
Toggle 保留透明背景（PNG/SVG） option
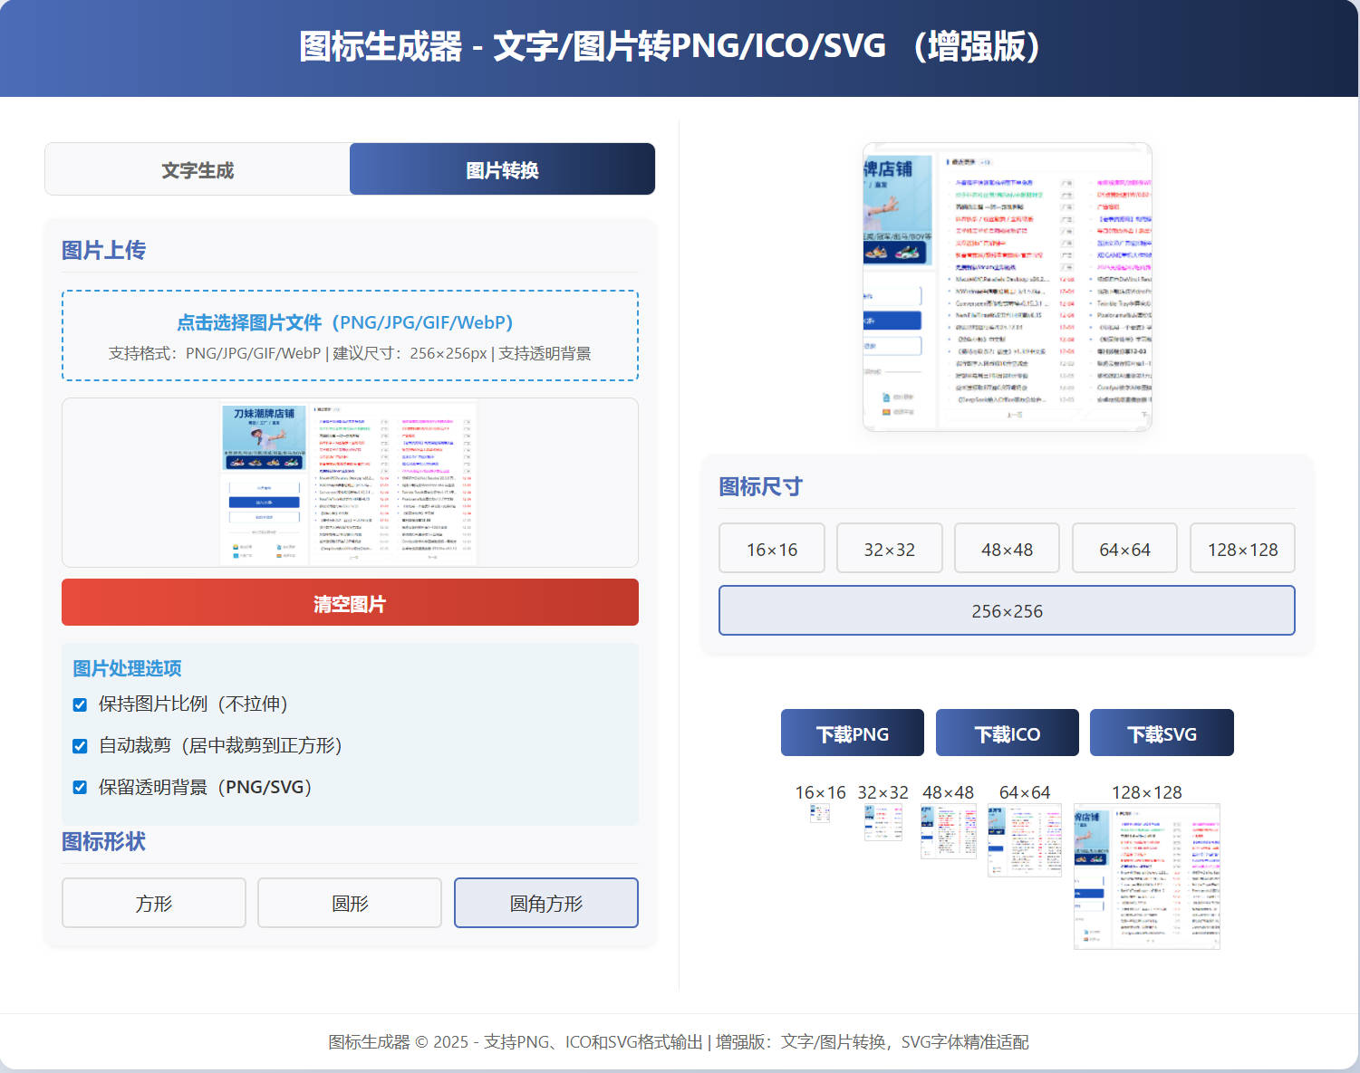tap(80, 787)
